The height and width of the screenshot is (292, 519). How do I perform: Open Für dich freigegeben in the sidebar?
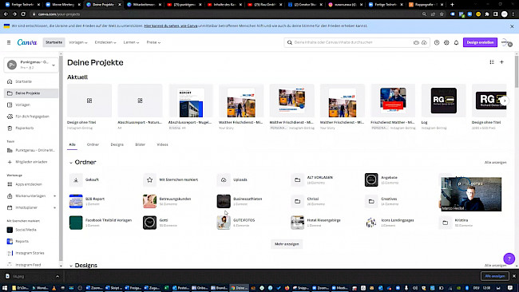pos(31,116)
